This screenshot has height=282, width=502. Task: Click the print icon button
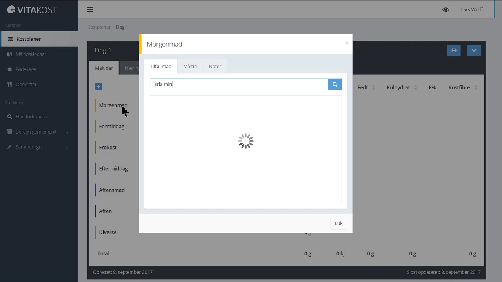coord(454,50)
